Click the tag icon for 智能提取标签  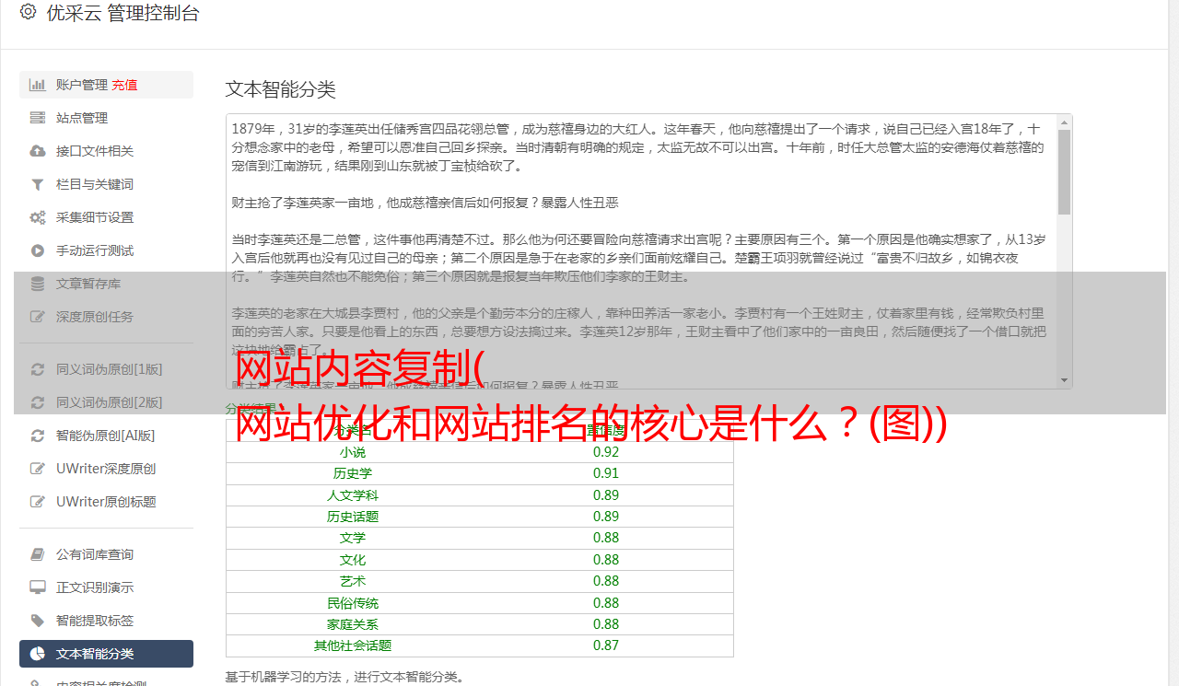pos(38,621)
